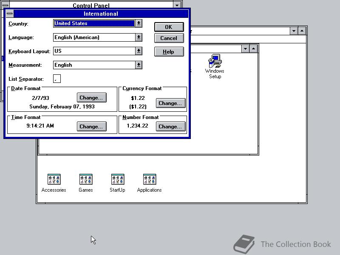Expand the Language dropdown arrow
The image size is (340, 255).
(139, 37)
